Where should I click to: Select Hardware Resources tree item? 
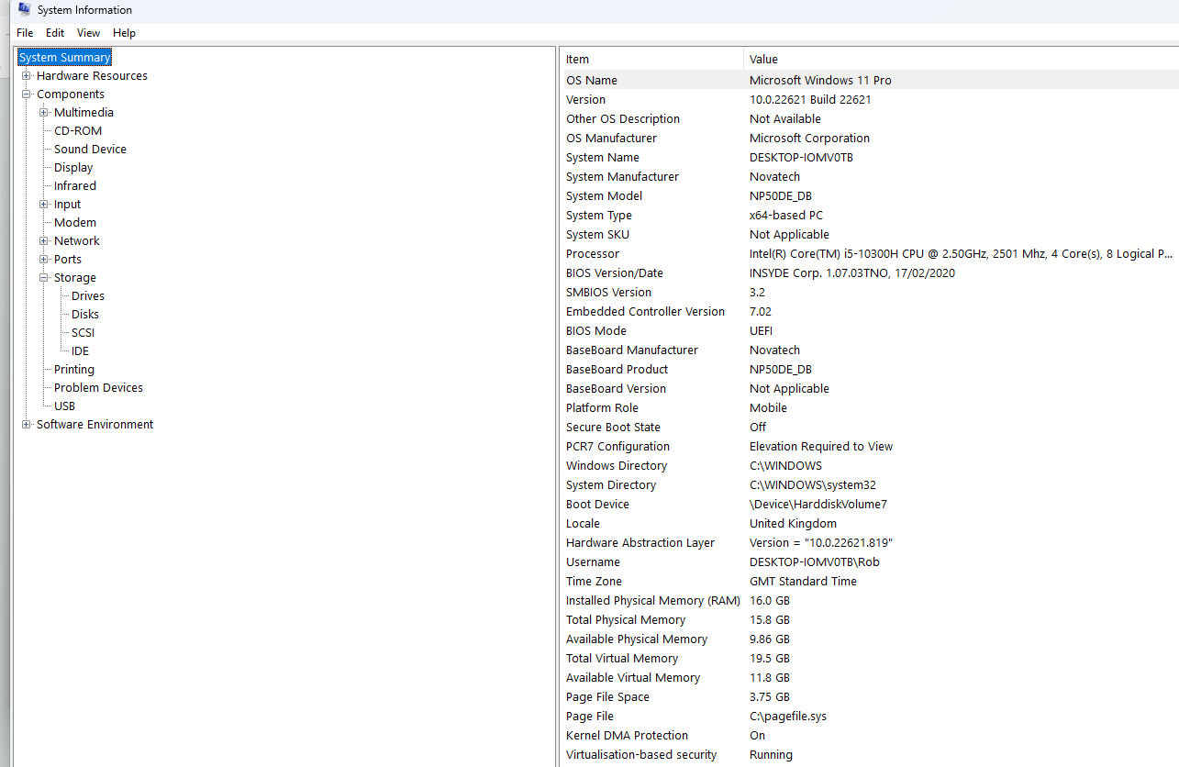pyautogui.click(x=92, y=76)
